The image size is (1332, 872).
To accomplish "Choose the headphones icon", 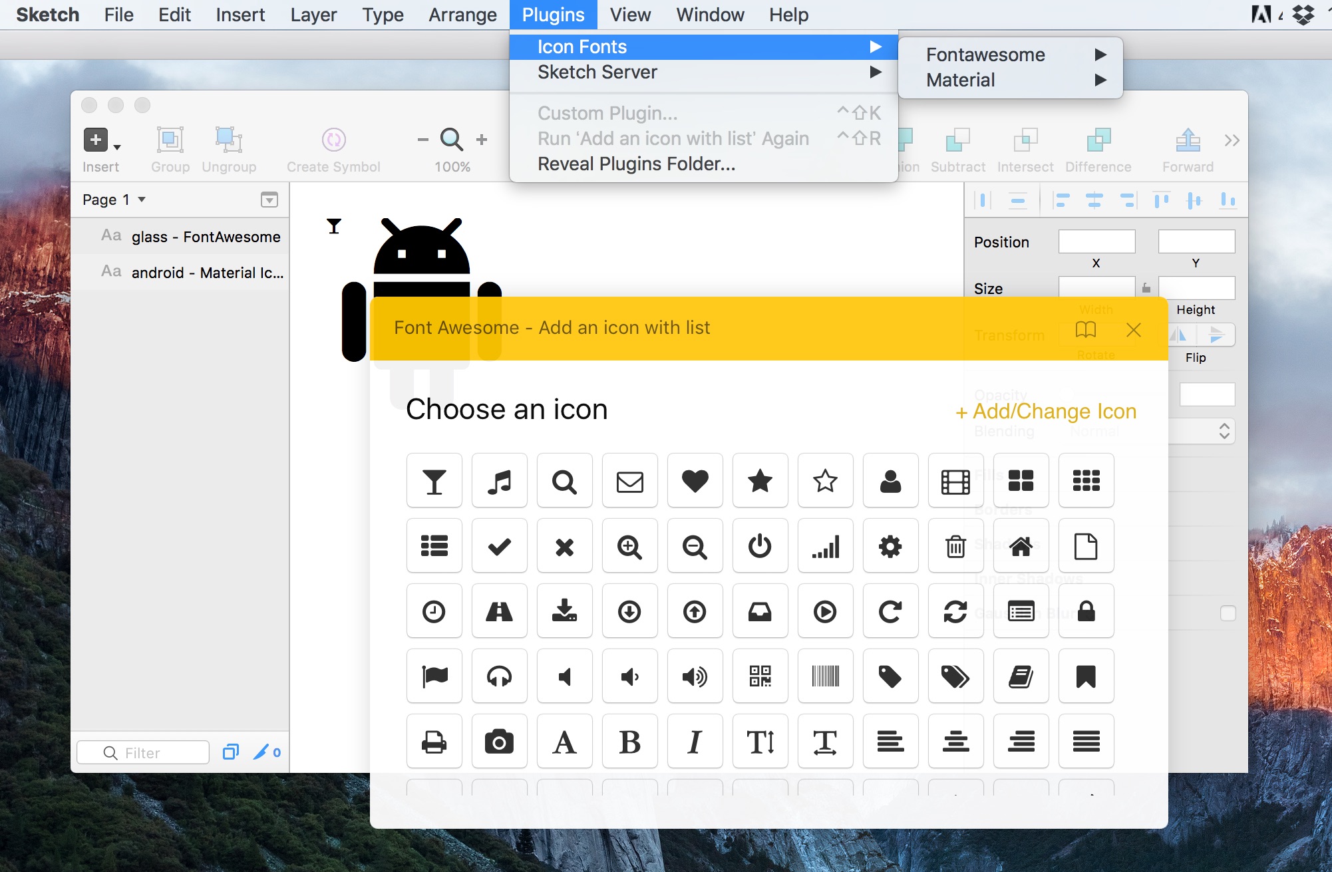I will 499,676.
